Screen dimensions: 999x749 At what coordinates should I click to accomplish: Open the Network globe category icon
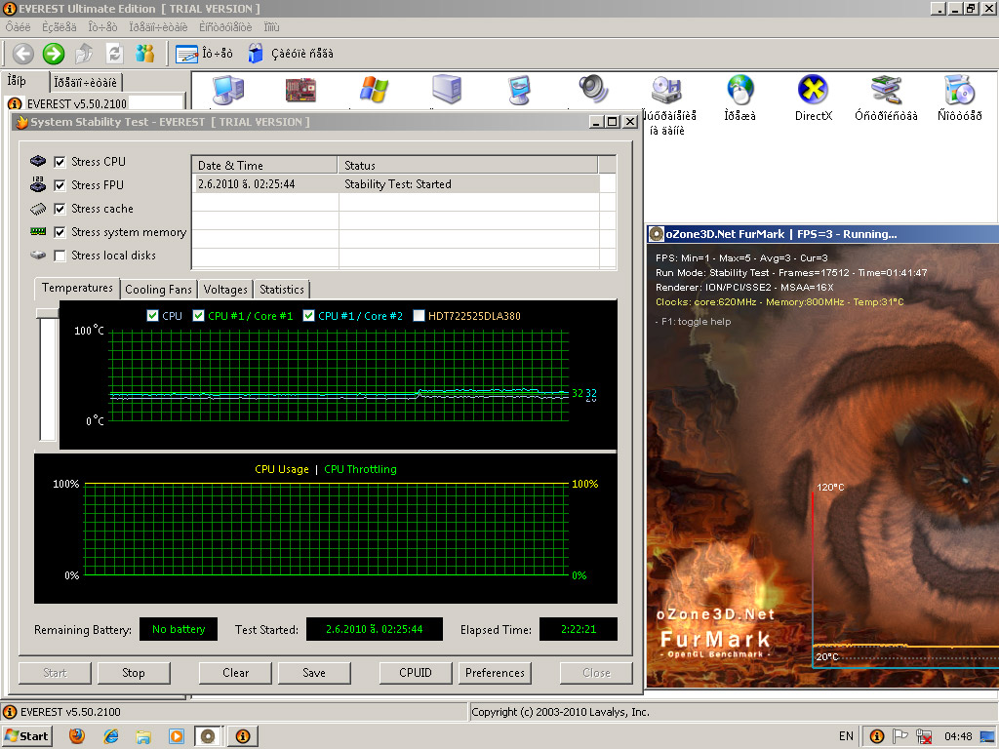[x=739, y=90]
